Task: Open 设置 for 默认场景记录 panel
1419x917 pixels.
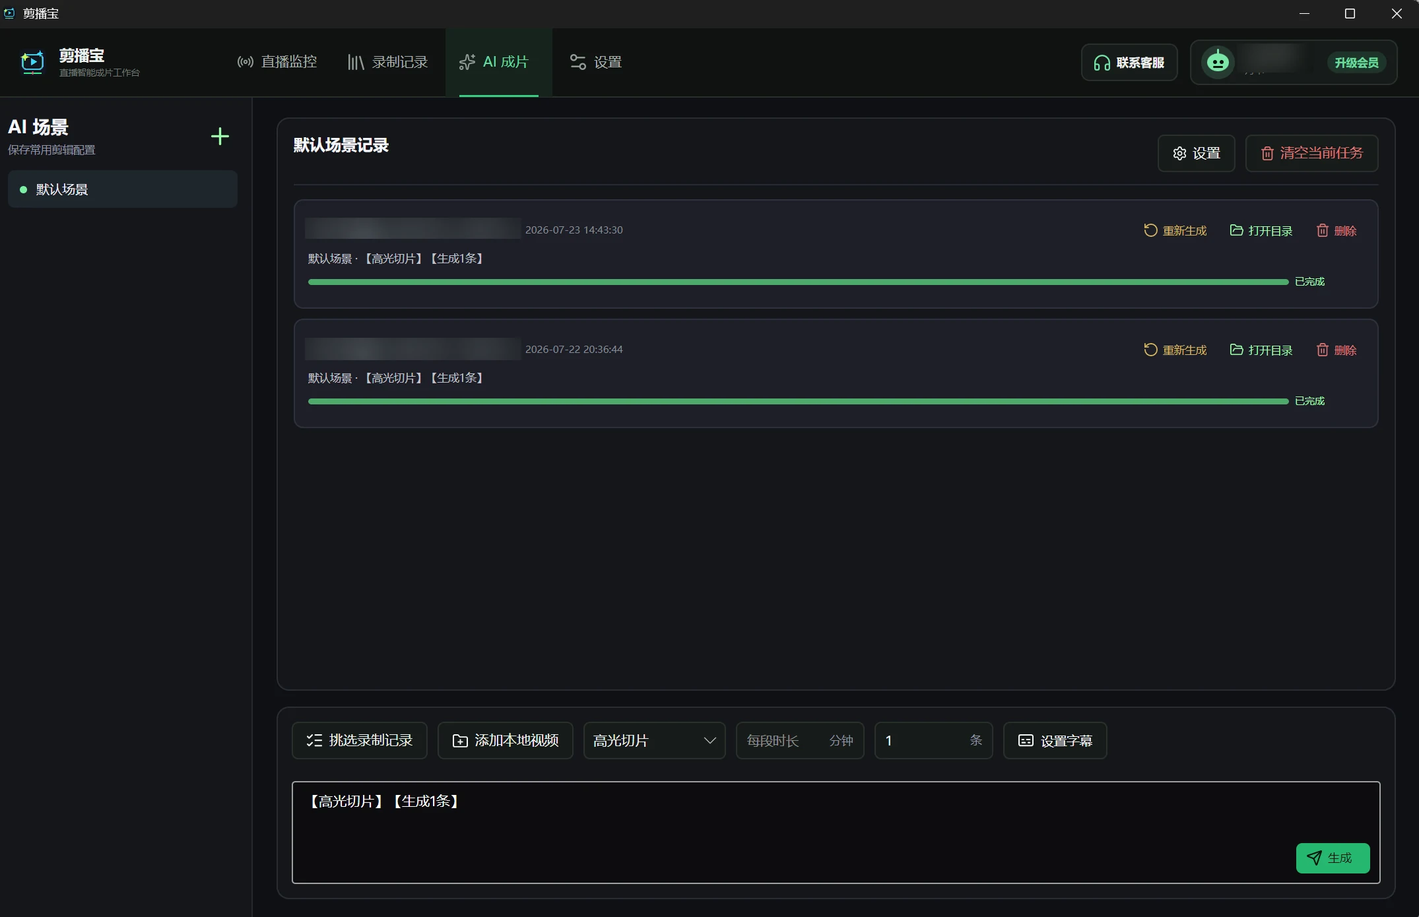Action: pos(1197,153)
